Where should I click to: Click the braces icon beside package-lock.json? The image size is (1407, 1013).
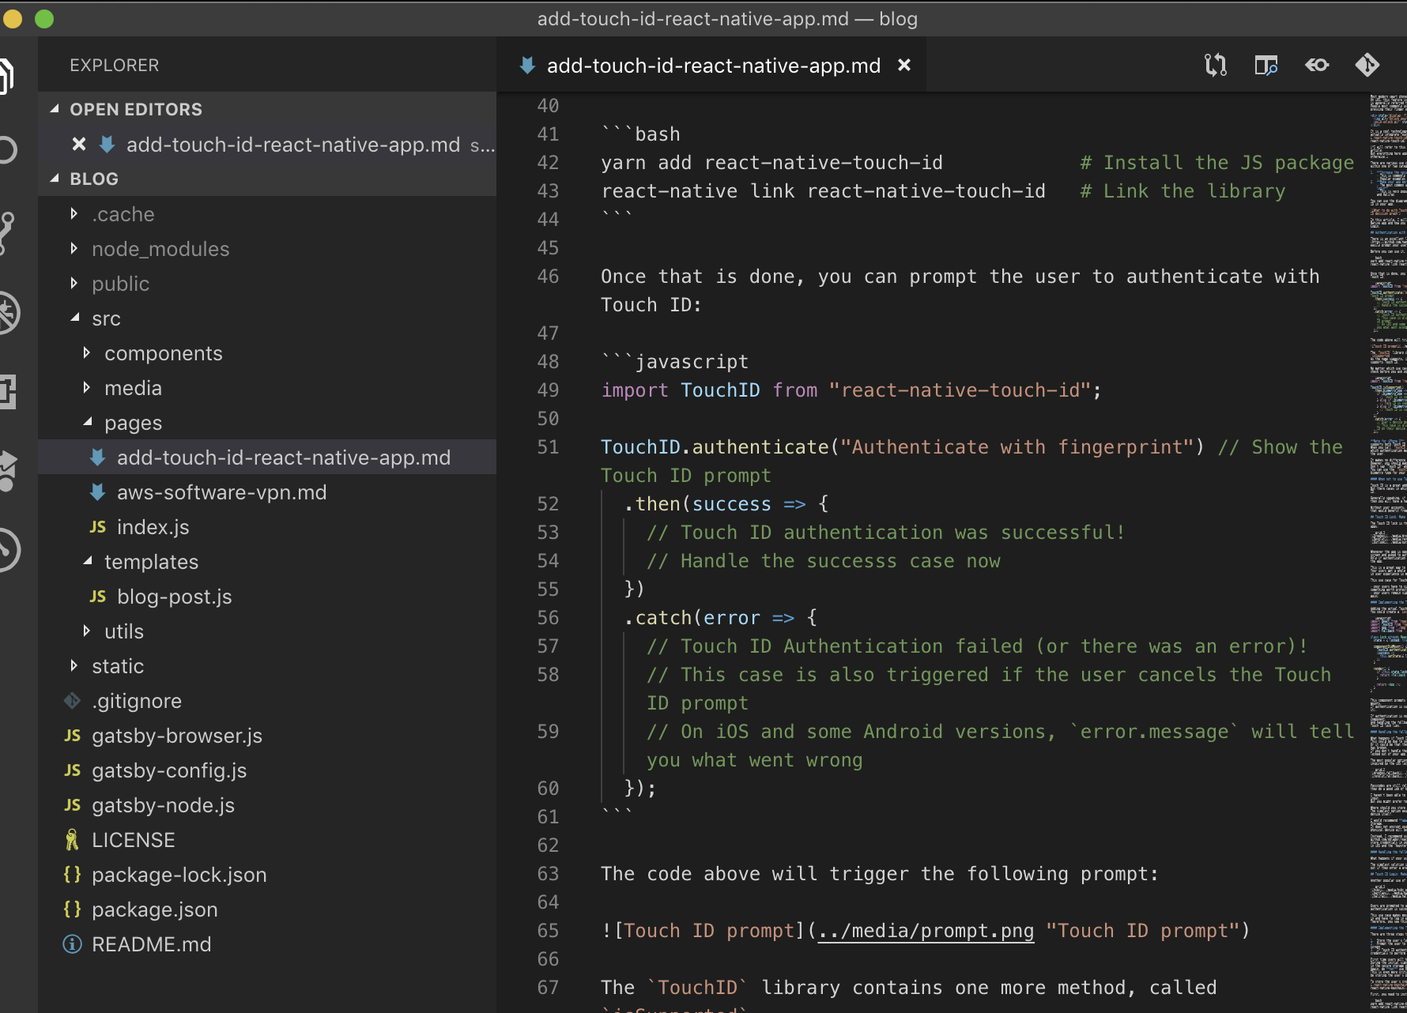coord(73,875)
